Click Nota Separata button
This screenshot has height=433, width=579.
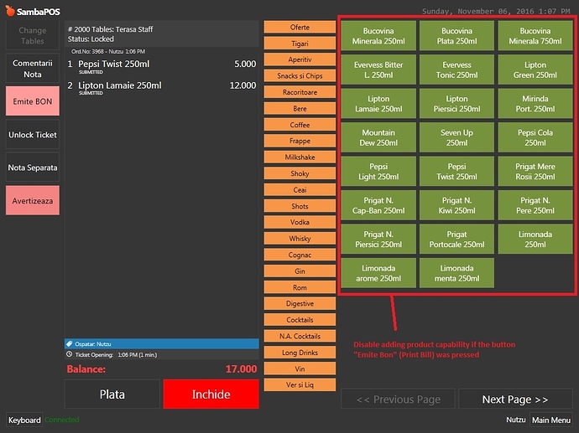point(33,168)
